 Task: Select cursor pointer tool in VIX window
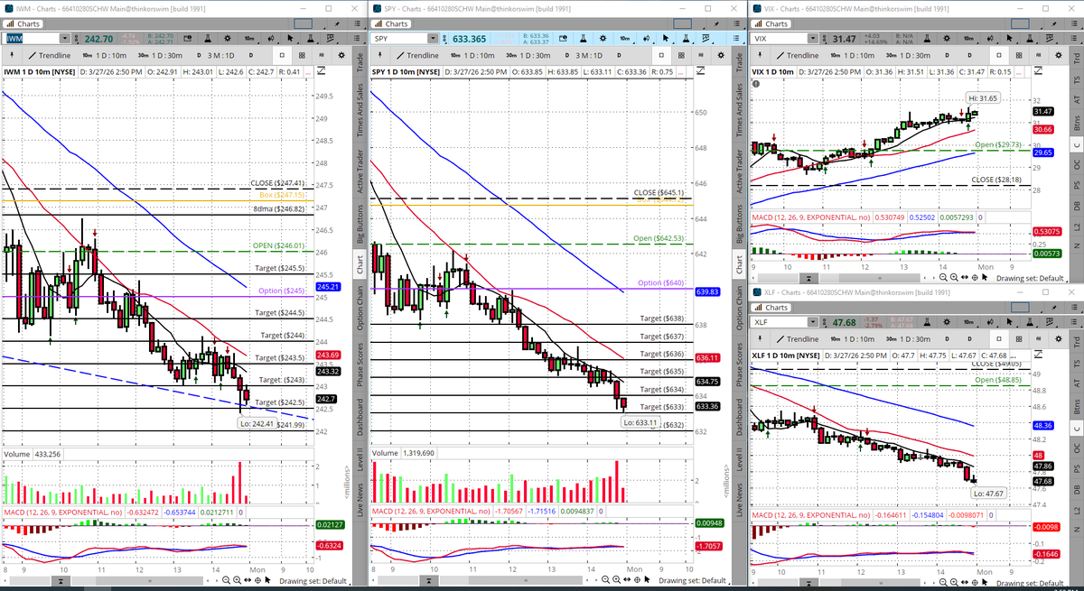coord(1009,39)
